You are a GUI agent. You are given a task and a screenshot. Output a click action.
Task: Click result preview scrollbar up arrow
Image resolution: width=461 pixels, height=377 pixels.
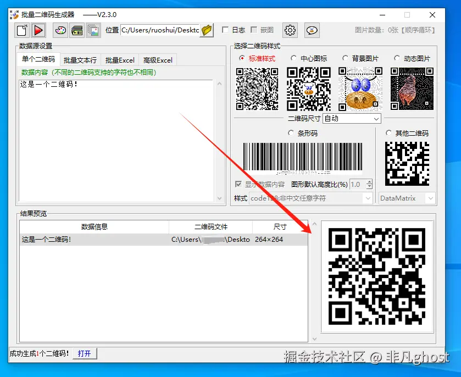pyautogui.click(x=314, y=224)
